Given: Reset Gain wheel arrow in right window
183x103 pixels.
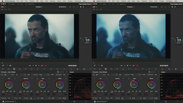Looking at the screenshot, I should click(140, 79).
